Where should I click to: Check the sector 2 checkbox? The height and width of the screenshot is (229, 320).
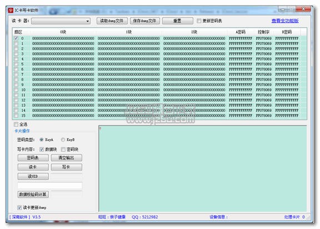pos(16,48)
